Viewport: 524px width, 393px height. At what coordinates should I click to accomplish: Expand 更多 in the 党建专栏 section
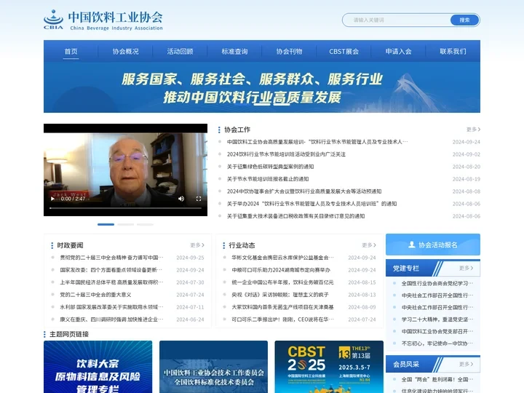(467, 268)
